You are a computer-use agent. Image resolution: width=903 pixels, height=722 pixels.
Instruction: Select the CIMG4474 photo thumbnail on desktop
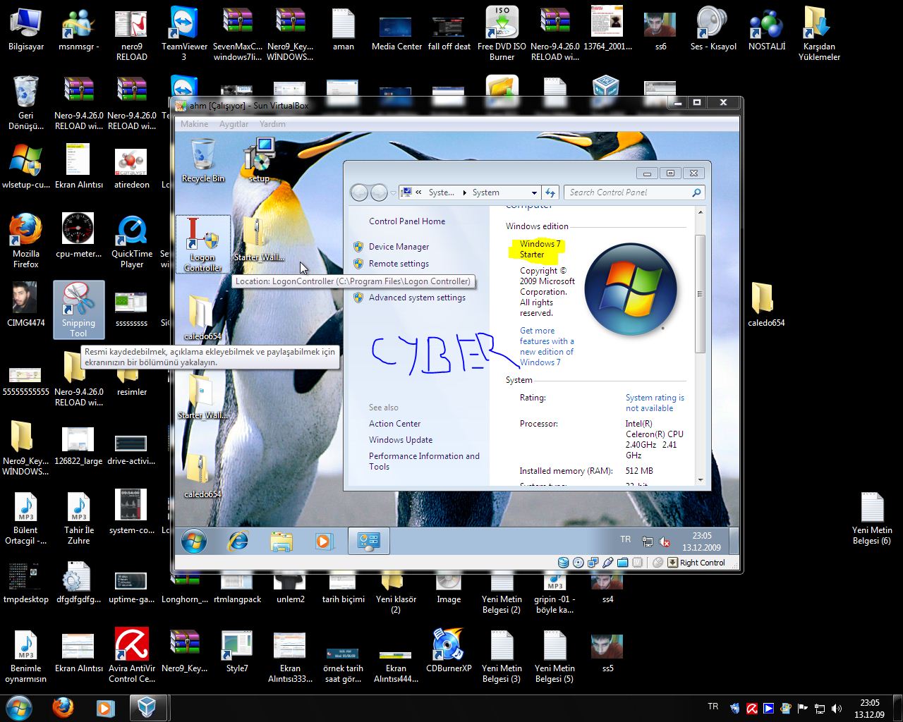pyautogui.click(x=26, y=305)
